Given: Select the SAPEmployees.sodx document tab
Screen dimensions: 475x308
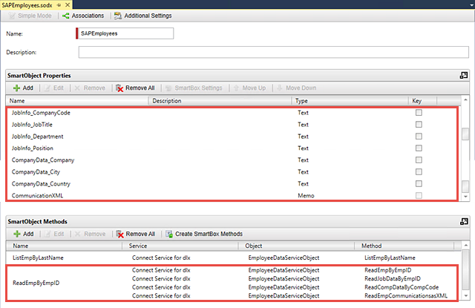Looking at the screenshot, I should pos(27,4).
